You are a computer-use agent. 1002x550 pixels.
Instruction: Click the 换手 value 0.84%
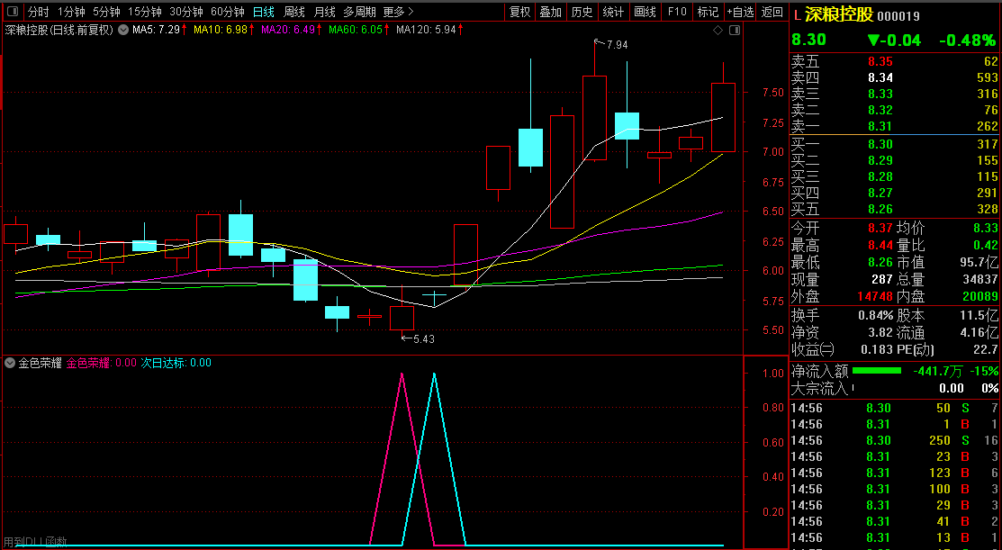point(875,316)
